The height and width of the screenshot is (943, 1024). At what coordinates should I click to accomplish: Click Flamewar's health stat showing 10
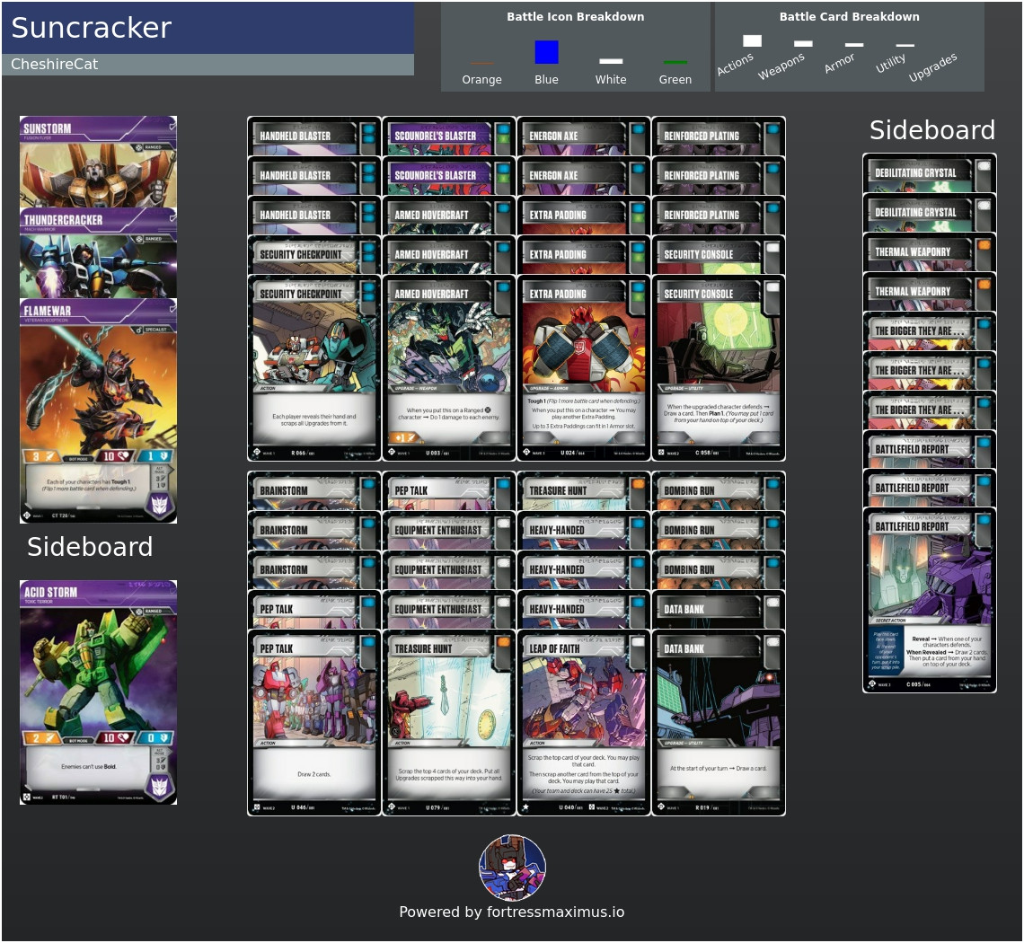[114, 456]
